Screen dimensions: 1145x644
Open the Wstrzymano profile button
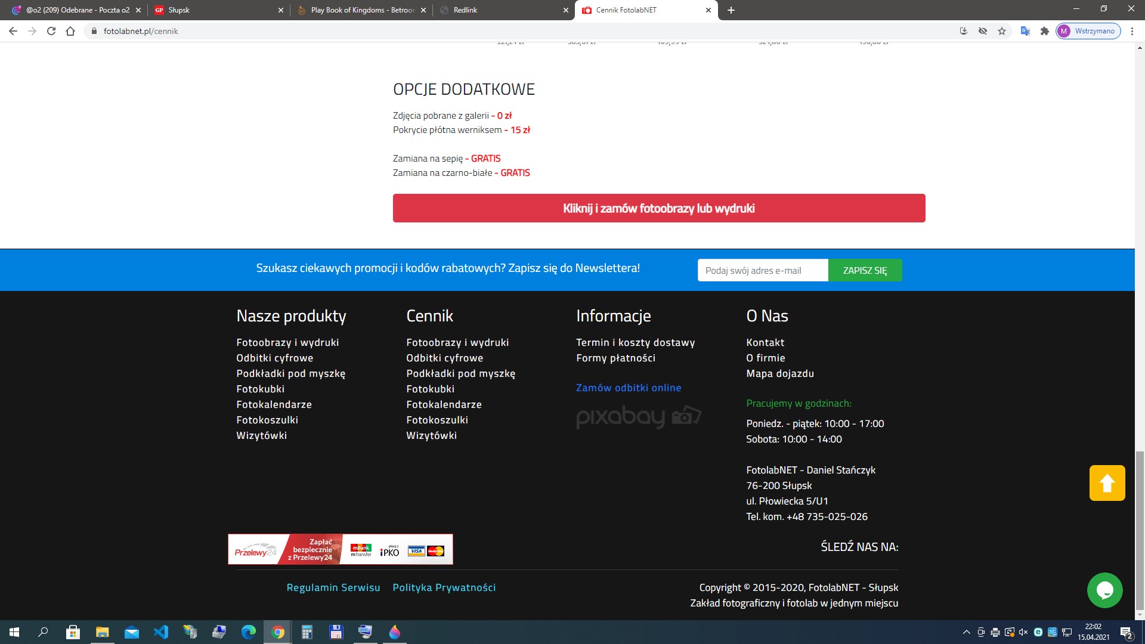tap(1088, 31)
